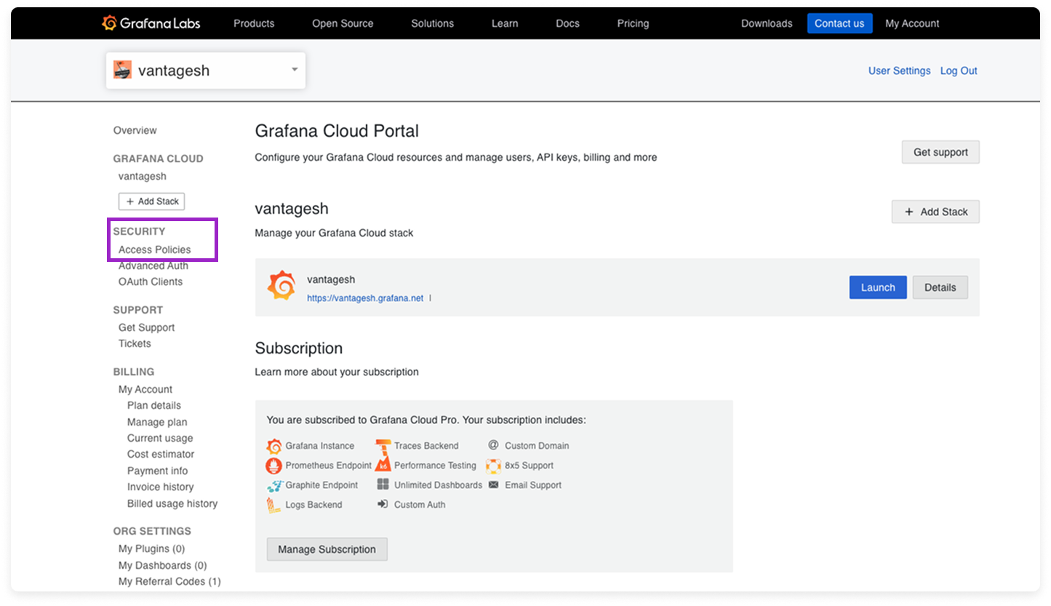Click the Manage Subscription button
This screenshot has width=1051, height=606.
click(327, 549)
